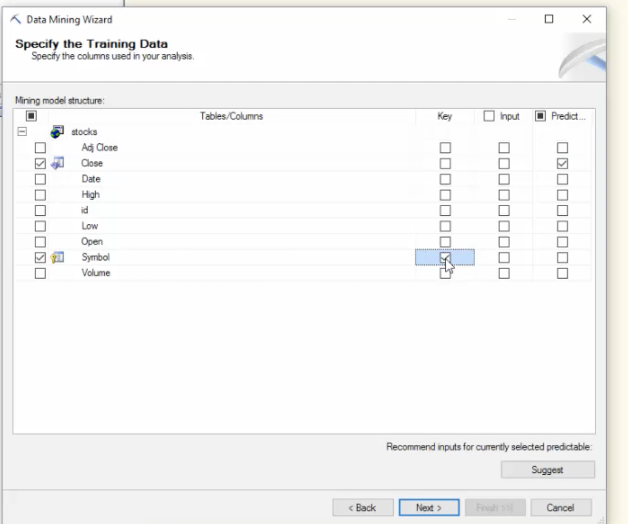Mark High as Key column
The width and height of the screenshot is (628, 524).
point(445,195)
